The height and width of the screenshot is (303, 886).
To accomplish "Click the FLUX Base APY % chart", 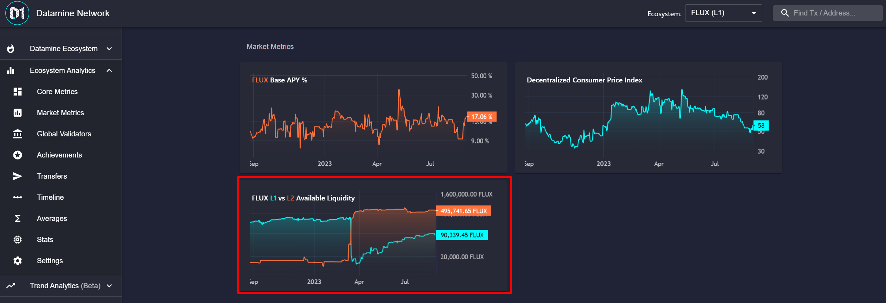I will click(x=374, y=118).
